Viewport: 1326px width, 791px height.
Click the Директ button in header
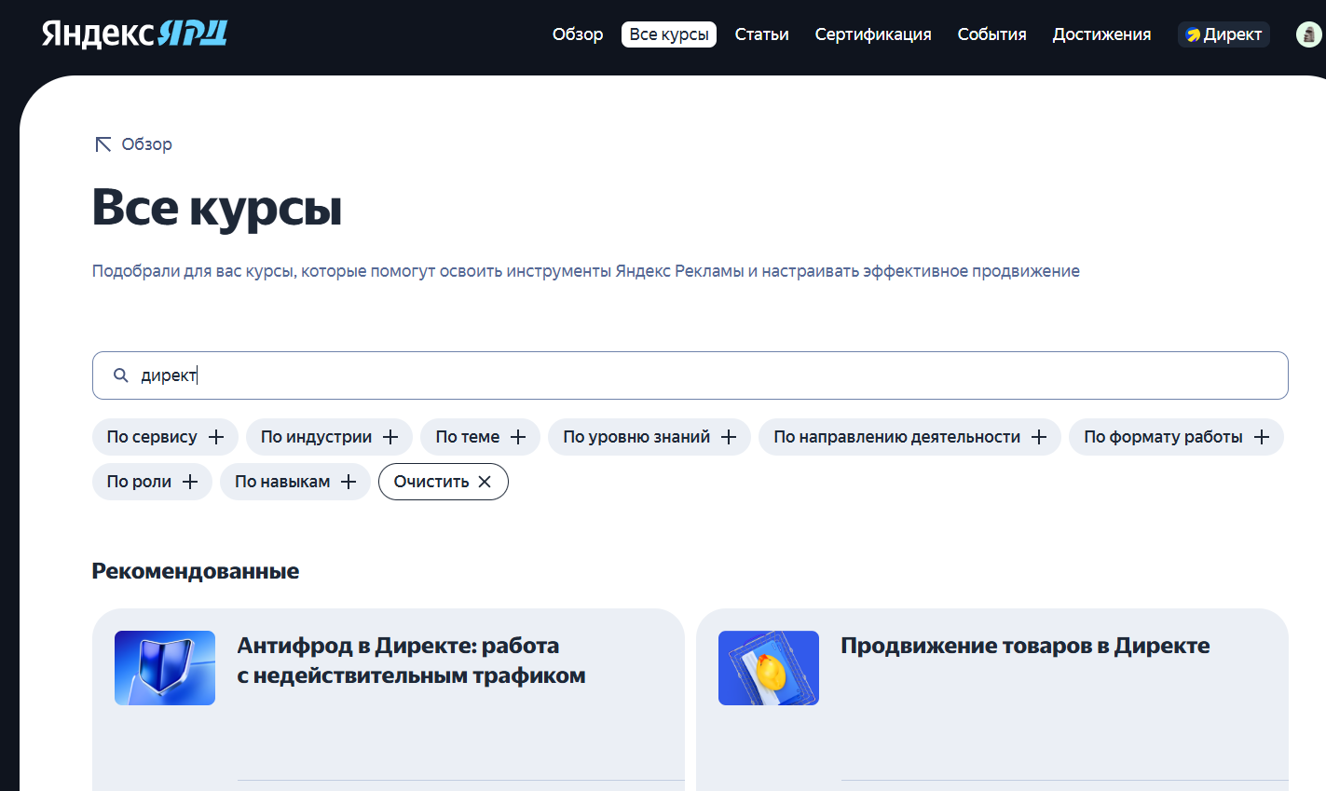[1223, 34]
